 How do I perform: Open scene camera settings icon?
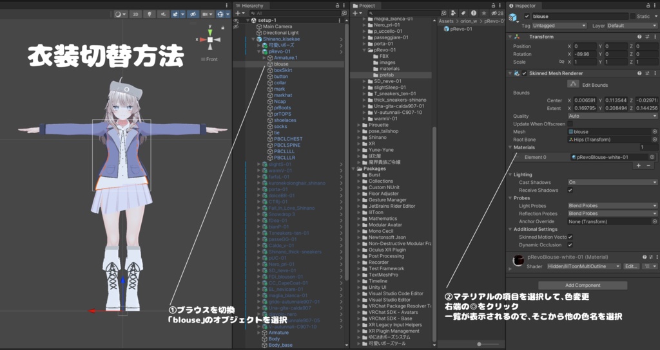click(208, 14)
